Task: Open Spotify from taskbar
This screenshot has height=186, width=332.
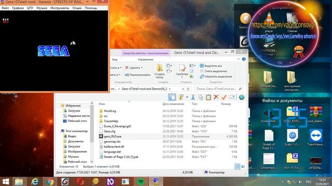Action: [141, 181]
